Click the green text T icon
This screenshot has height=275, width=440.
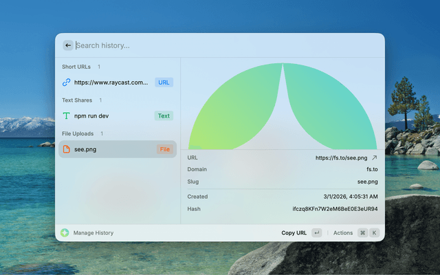tap(67, 116)
